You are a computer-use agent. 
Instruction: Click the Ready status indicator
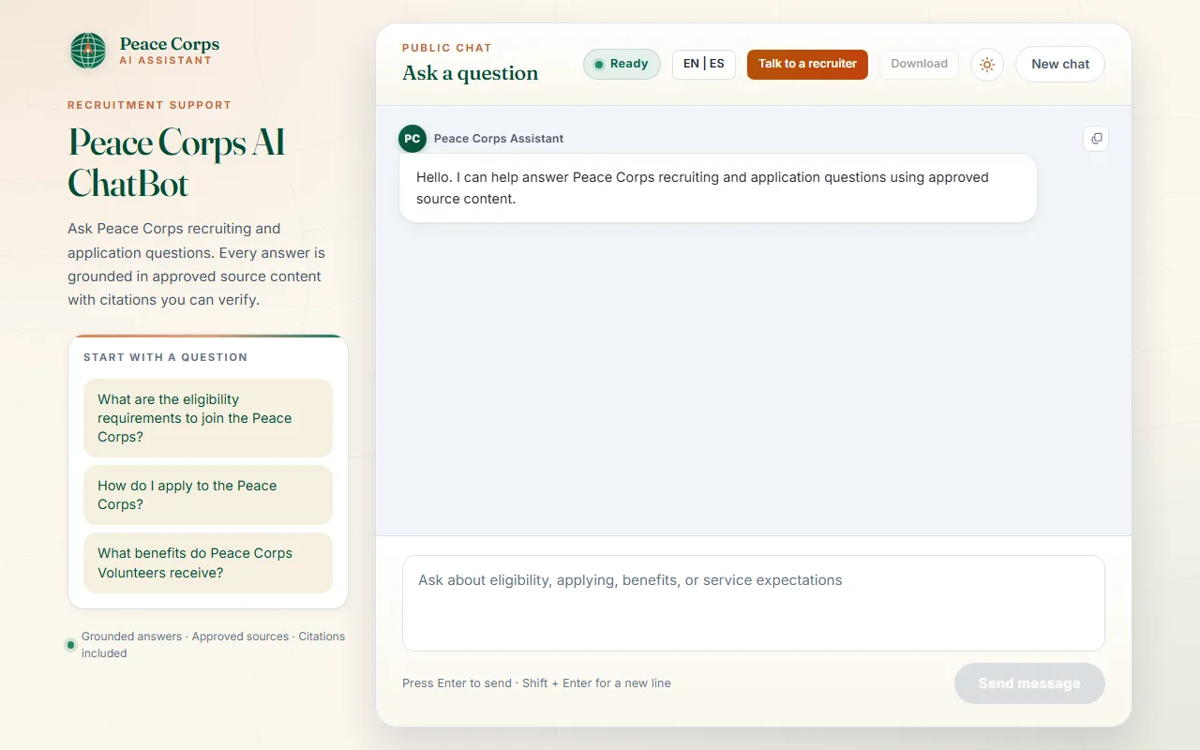622,64
